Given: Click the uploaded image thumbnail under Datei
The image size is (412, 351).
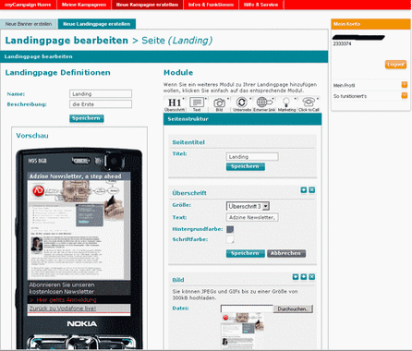Looking at the screenshot, I should (x=243, y=331).
